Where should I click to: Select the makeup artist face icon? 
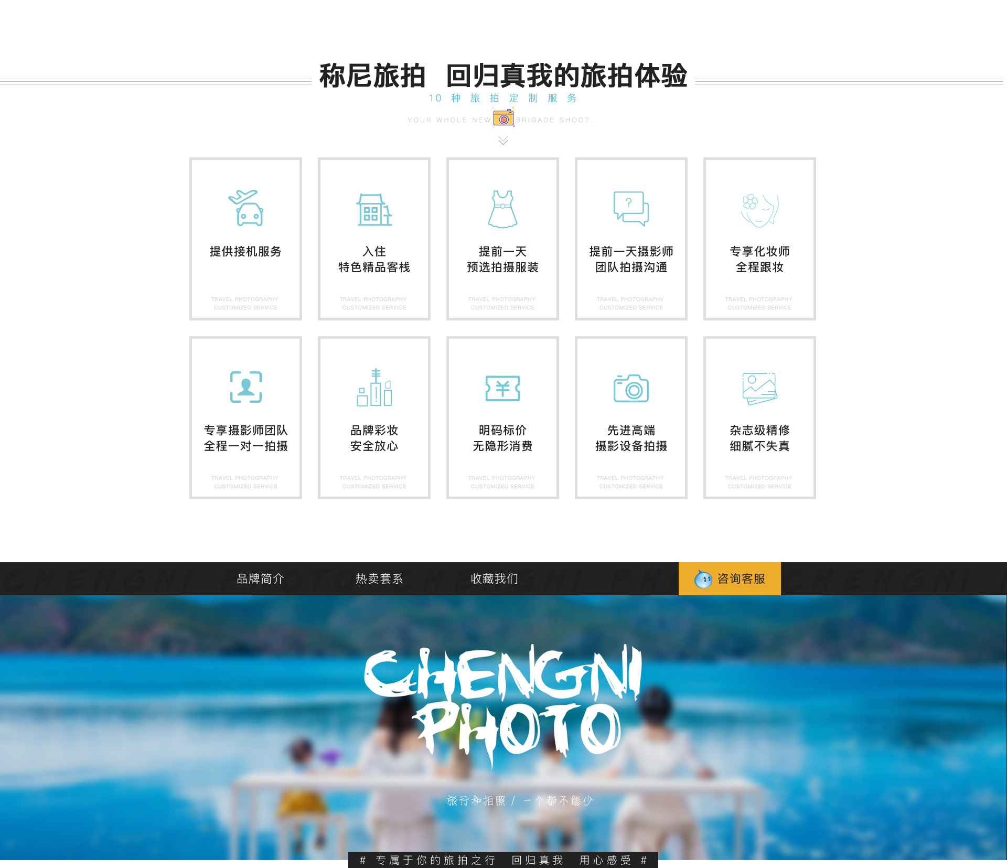tap(759, 210)
